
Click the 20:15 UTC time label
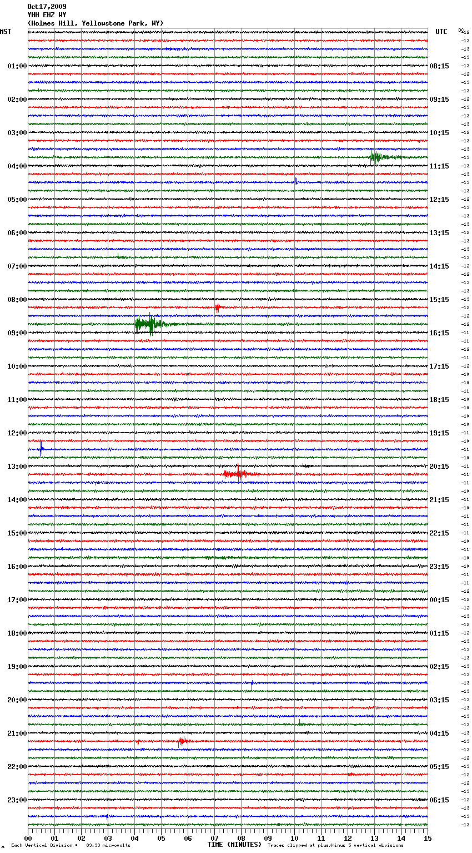point(439,467)
